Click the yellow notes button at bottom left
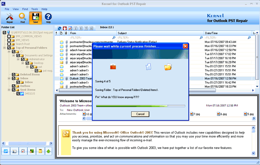260x165 pixels. coord(40,151)
